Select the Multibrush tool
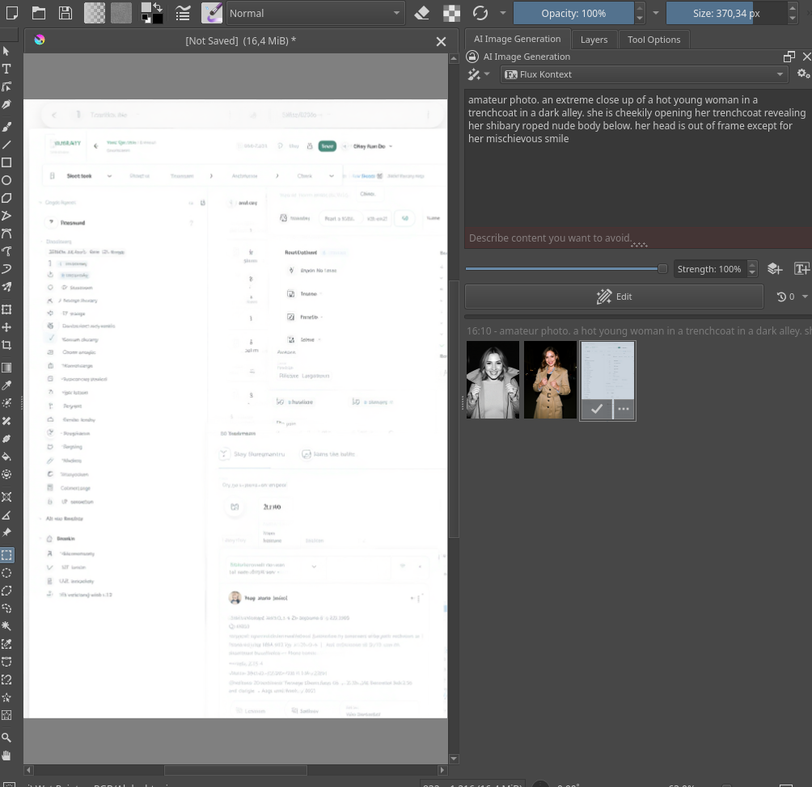Image resolution: width=812 pixels, height=787 pixels. (6, 287)
